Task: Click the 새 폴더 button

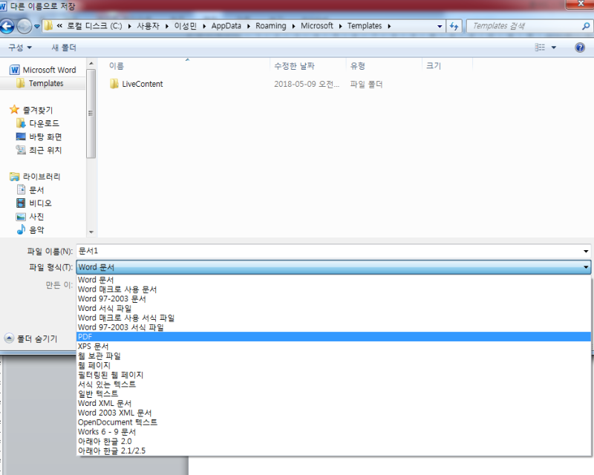Action: pos(64,47)
